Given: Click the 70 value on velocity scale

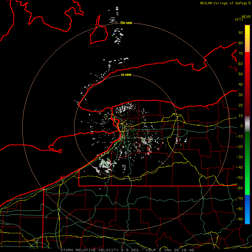Looking at the screenshot, I should click(x=241, y=53).
